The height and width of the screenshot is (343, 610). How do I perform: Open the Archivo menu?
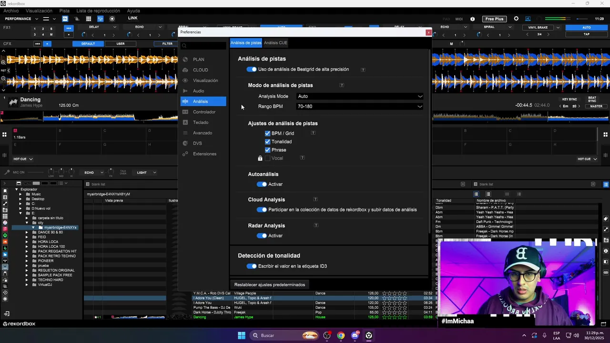(x=11, y=10)
